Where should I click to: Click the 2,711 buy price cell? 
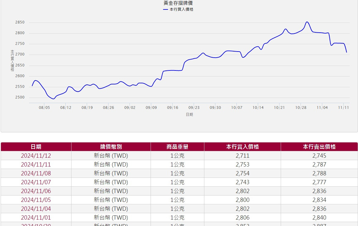(x=243, y=156)
